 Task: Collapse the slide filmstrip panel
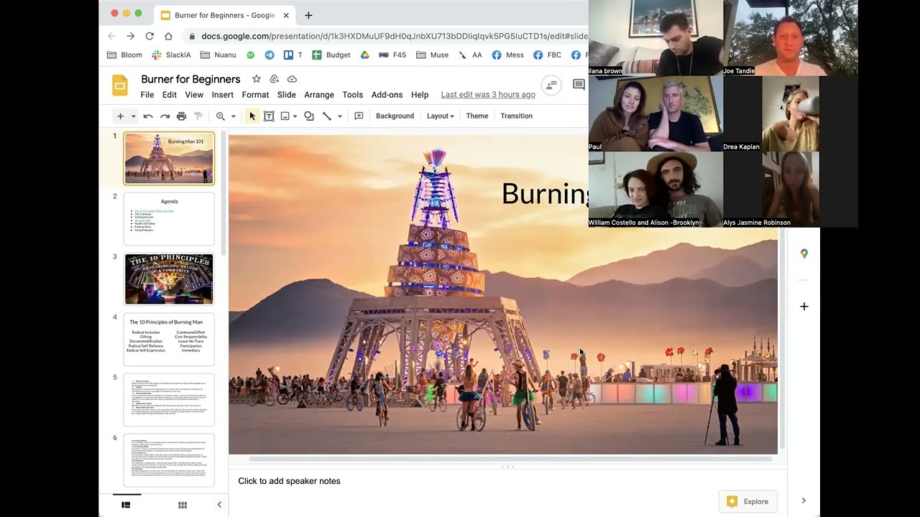219,505
